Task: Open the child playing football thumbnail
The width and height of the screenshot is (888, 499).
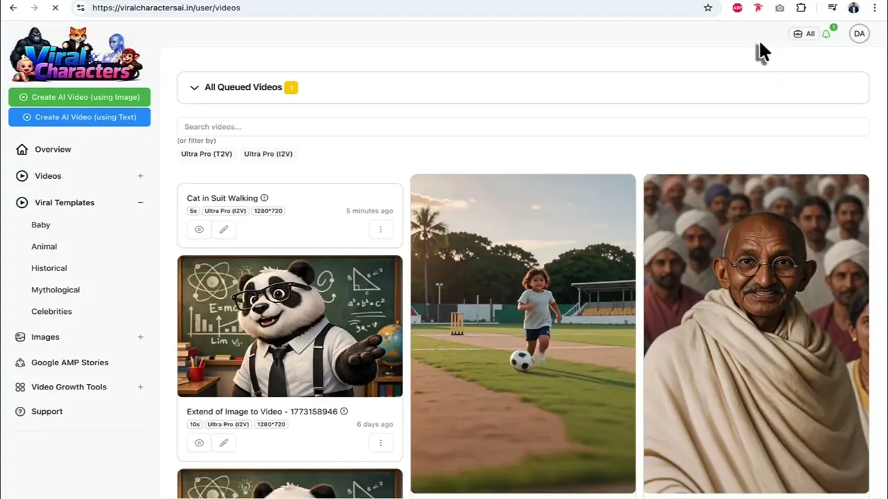Action: coord(523,333)
